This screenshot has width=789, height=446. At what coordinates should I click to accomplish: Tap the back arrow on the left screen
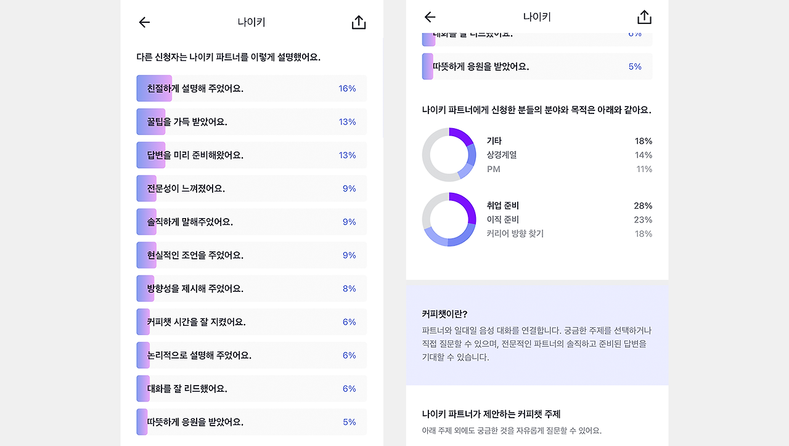pyautogui.click(x=144, y=22)
